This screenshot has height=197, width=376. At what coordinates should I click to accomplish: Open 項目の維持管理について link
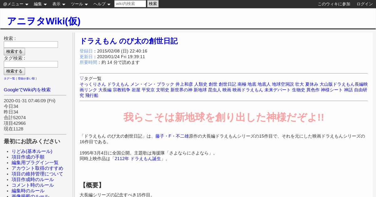click(37, 174)
